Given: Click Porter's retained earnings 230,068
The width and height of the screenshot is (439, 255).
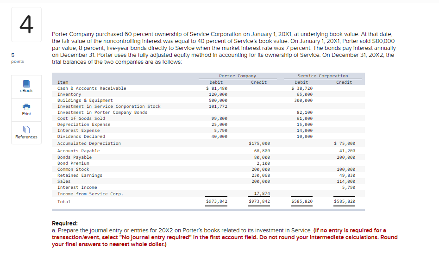Looking at the screenshot, I should point(261,175).
